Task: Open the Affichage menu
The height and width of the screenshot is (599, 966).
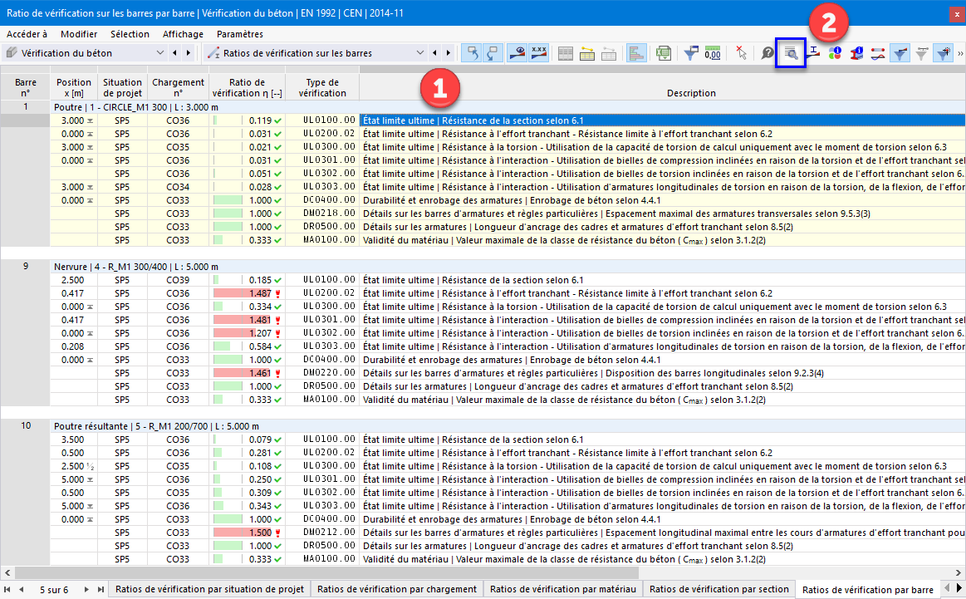Action: [183, 35]
